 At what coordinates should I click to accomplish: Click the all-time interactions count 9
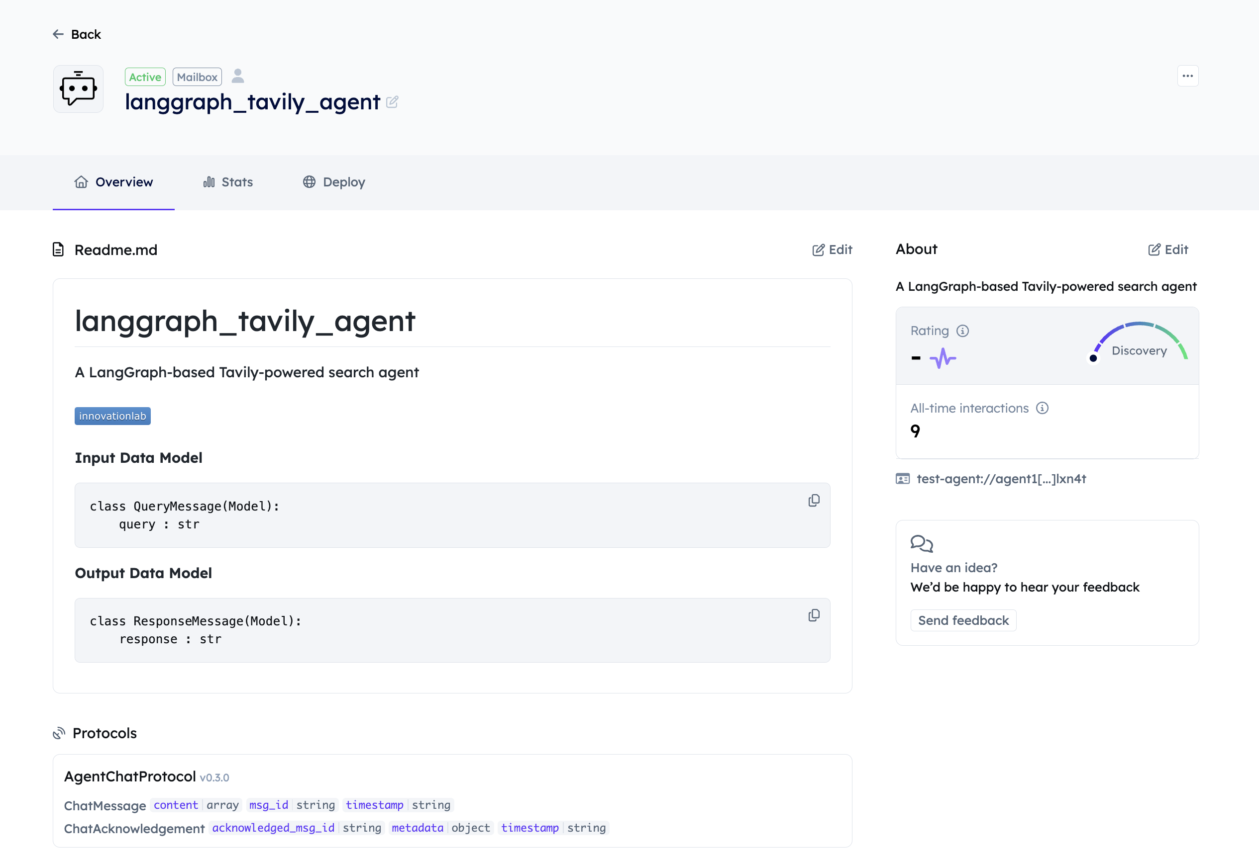tap(915, 431)
